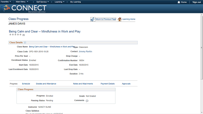Screen dimensions: 203x114
Task: Click the Learning Home house icon
Action: coord(120,19)
